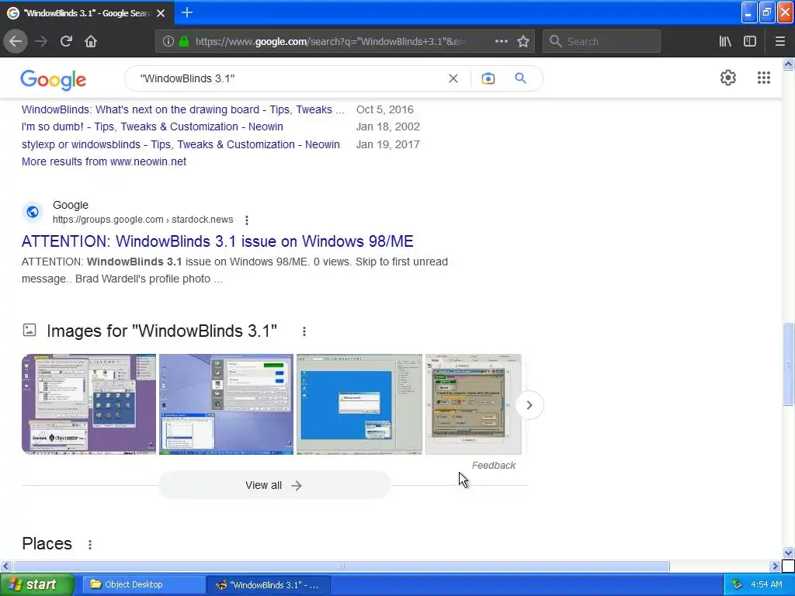Click the scroll up arrow
This screenshot has height=596, width=795.
pyautogui.click(x=788, y=64)
